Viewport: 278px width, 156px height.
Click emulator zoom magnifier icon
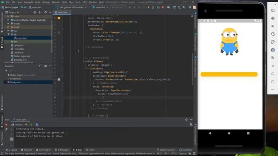click(x=273, y=58)
